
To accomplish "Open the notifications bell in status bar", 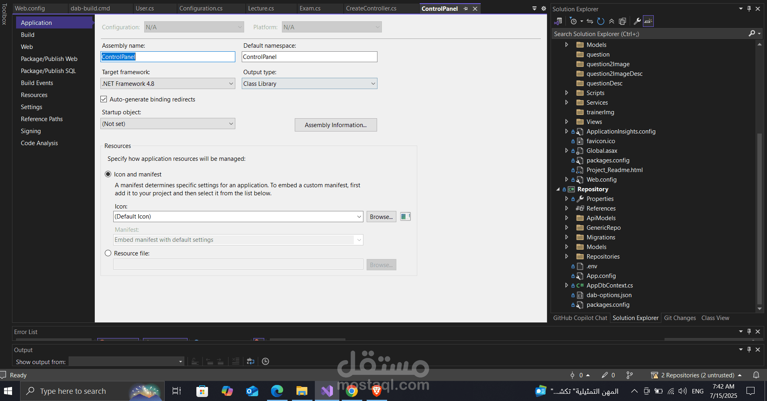I will click(x=756, y=375).
